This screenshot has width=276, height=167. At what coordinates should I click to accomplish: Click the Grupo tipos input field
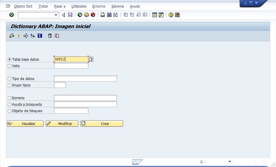point(60,85)
